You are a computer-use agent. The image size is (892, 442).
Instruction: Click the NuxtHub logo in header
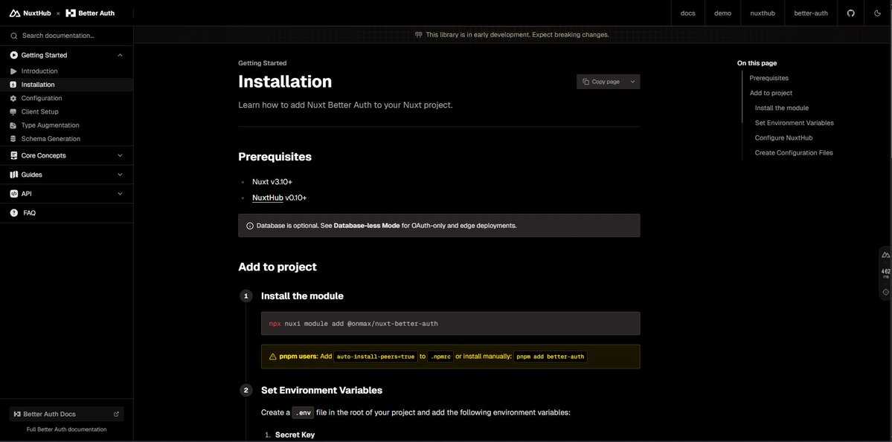(x=31, y=13)
